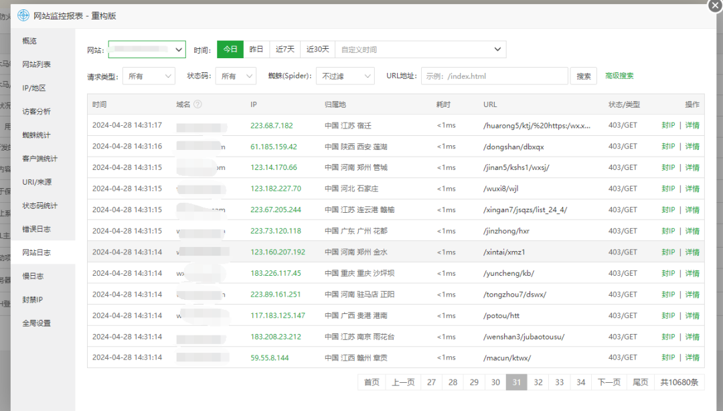Viewport: 723px width, 411px height.
Task: Click IP 61.185.159.42
Action: pos(273,147)
